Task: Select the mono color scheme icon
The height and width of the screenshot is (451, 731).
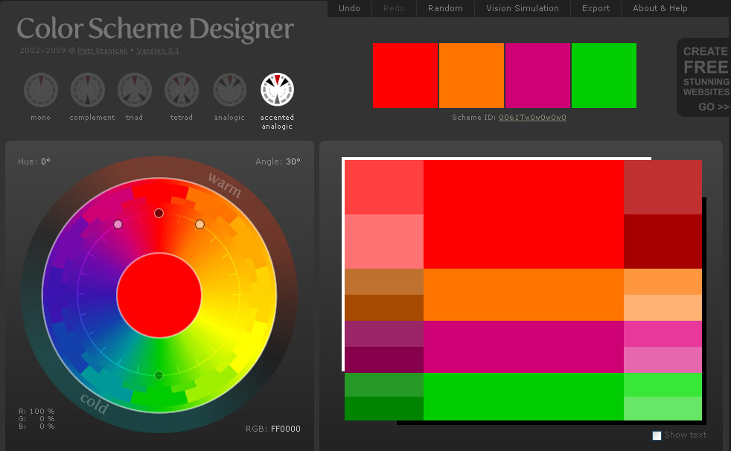Action: 40,89
